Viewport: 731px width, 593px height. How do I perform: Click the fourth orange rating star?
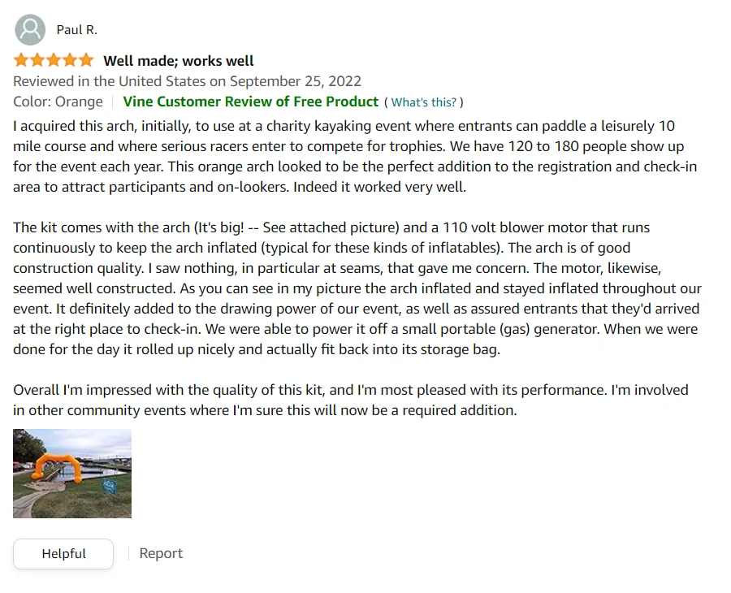pos(70,61)
